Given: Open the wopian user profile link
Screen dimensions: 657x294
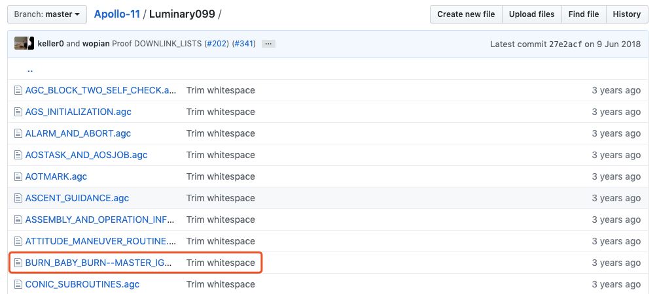Looking at the screenshot, I should [x=96, y=44].
